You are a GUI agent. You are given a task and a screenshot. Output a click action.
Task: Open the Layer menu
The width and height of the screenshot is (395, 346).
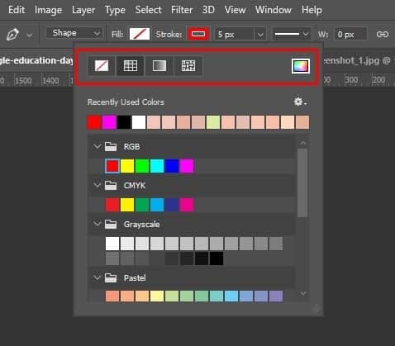83,10
